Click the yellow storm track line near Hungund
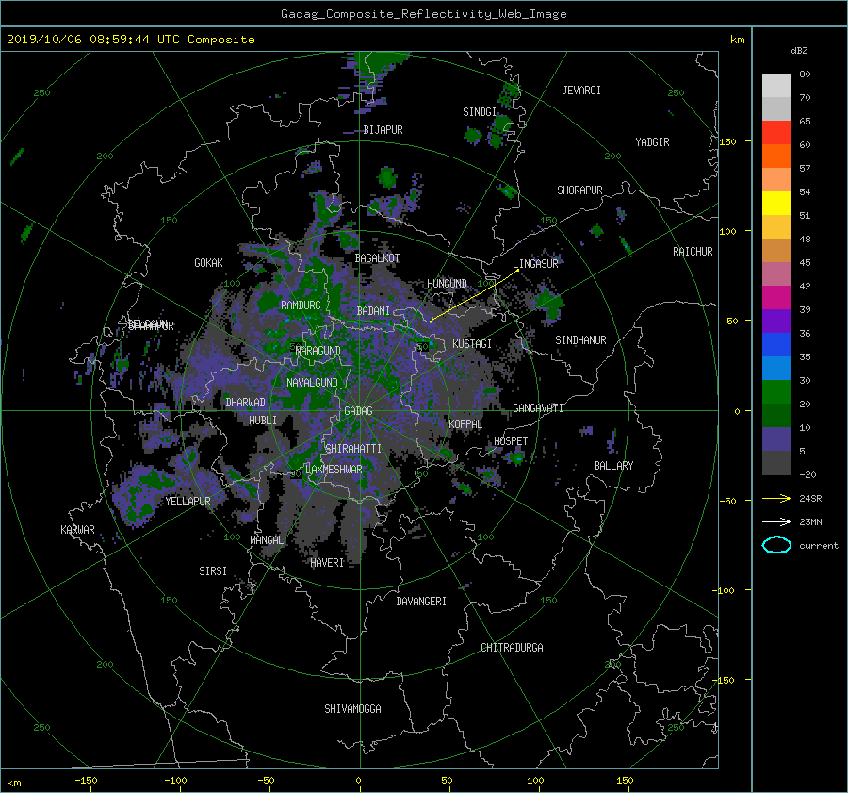The image size is (848, 793). pos(474,295)
